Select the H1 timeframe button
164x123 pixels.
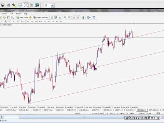tap(45, 21)
